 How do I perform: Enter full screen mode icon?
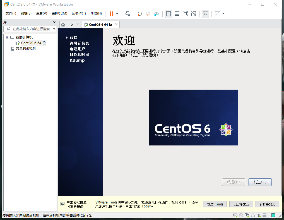pyautogui.click(x=185, y=14)
